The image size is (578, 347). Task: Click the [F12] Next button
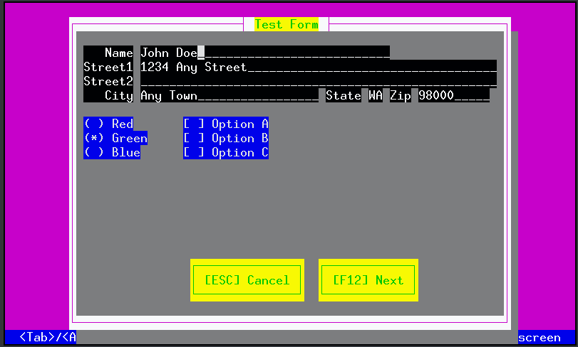tap(368, 280)
